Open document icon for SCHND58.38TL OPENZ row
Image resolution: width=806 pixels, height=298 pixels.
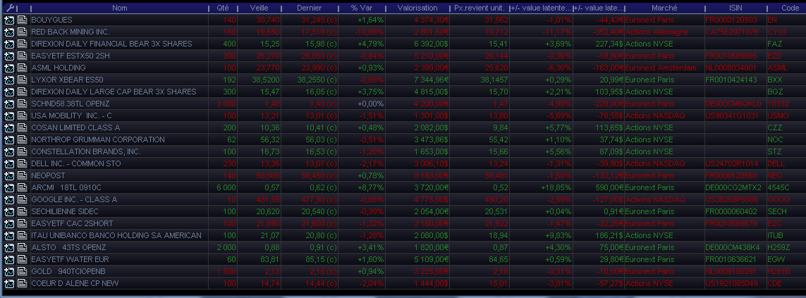22,104
